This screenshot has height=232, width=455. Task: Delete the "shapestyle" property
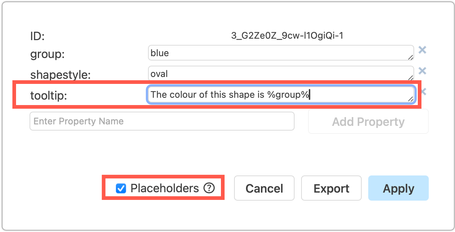tap(422, 71)
